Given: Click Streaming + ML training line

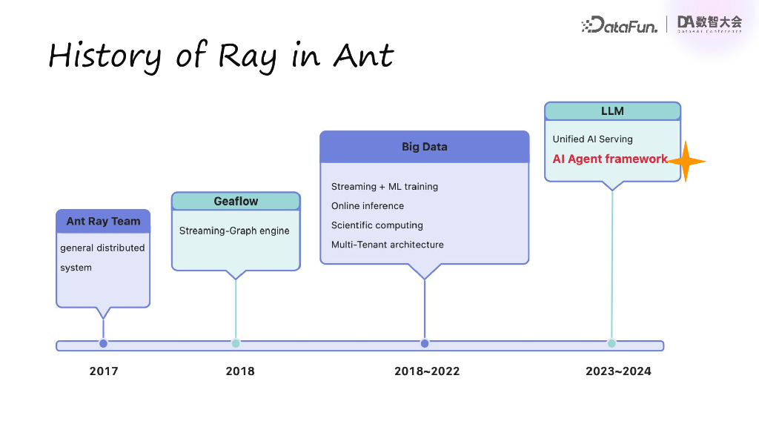Looking at the screenshot, I should tap(385, 186).
